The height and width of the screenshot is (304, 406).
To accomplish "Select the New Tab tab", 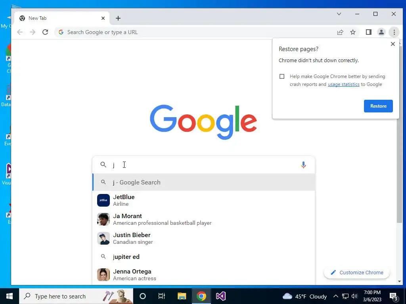I will click(x=62, y=18).
